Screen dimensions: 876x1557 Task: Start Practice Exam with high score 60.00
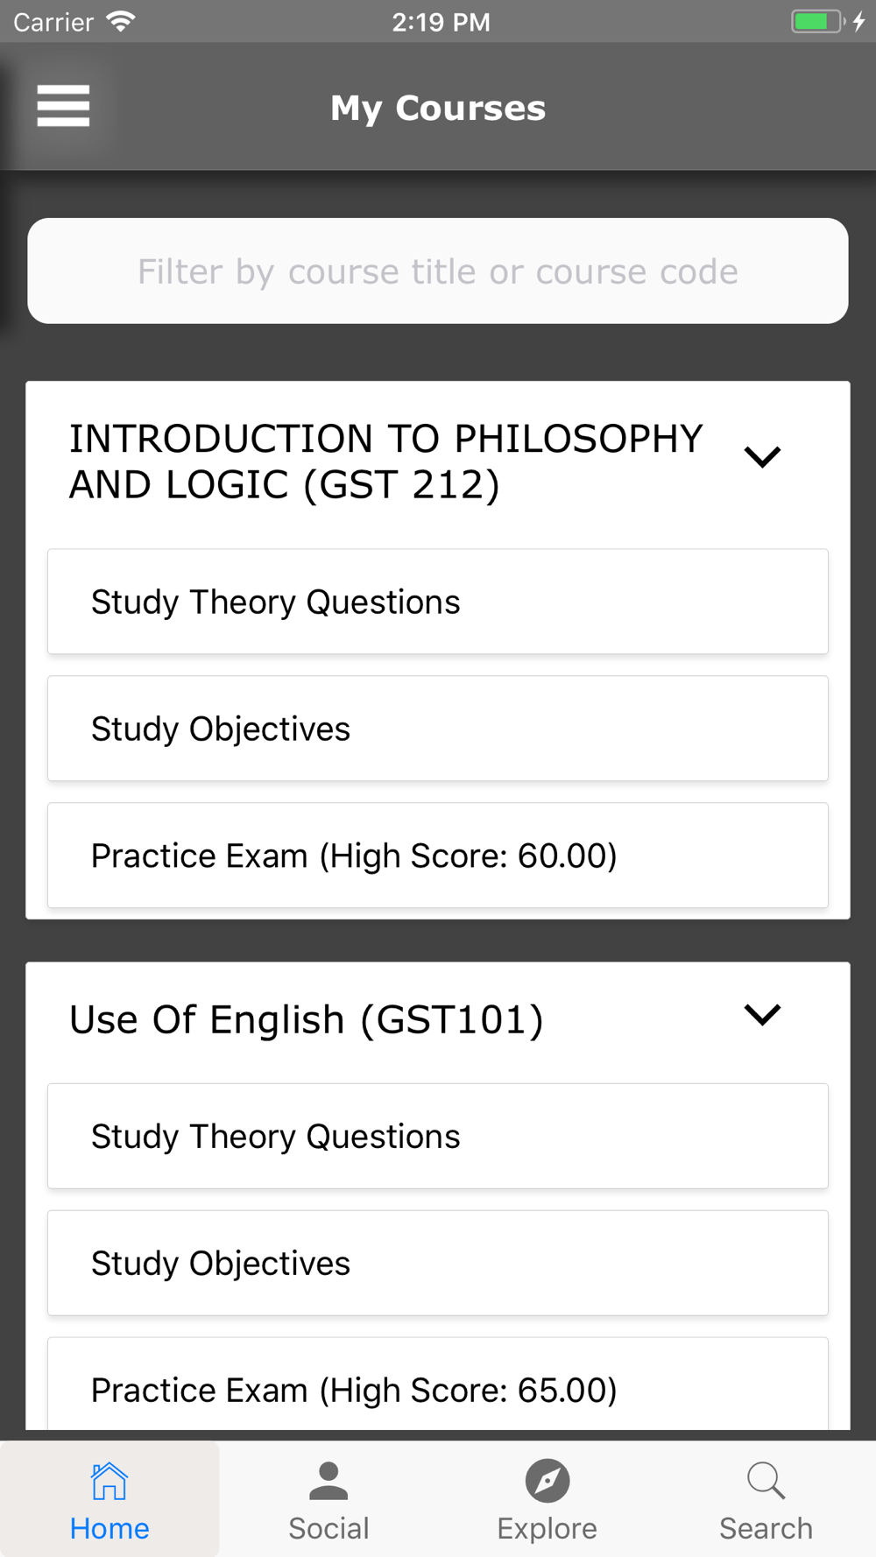[x=438, y=856]
